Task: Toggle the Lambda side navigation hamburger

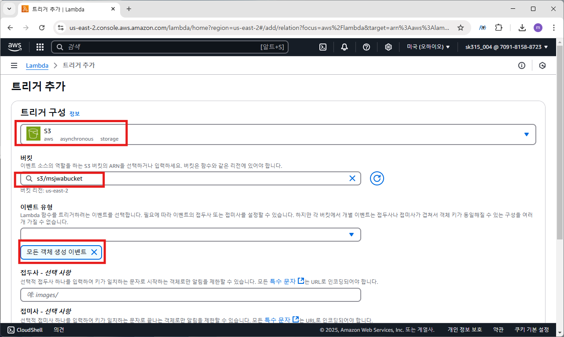Action: (x=14, y=65)
